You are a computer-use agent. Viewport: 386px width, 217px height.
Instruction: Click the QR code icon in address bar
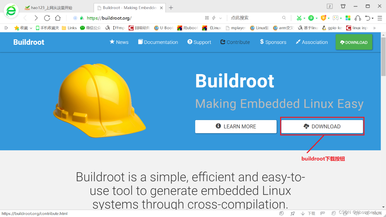click(x=206, y=18)
